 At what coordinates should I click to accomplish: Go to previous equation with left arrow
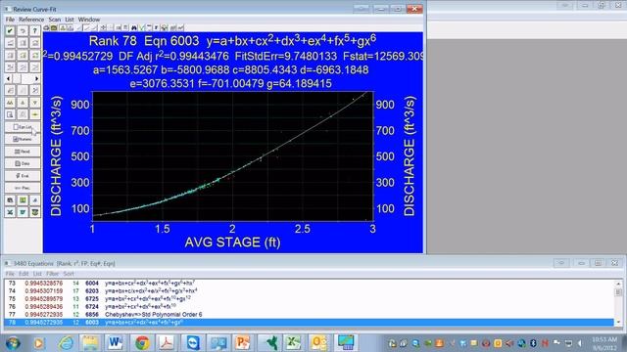[9, 78]
